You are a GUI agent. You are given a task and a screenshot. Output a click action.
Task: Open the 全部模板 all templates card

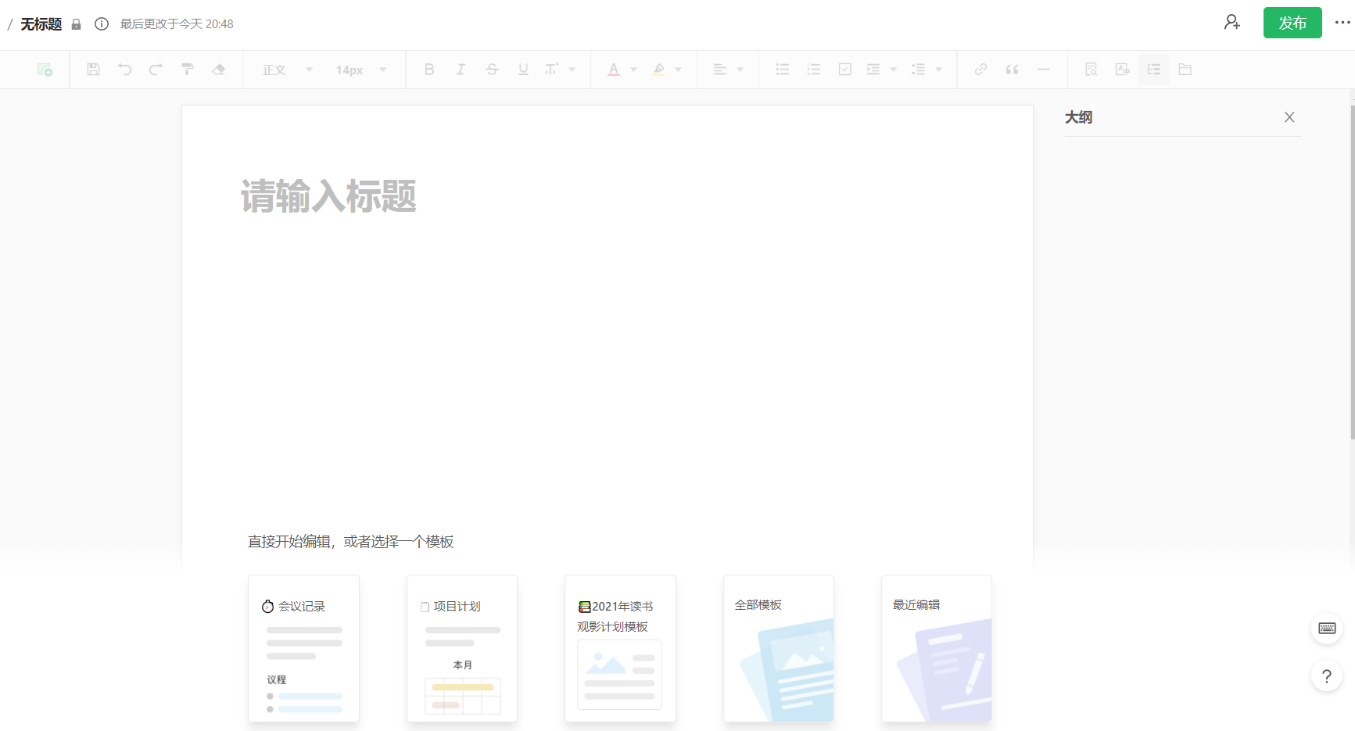pos(779,649)
